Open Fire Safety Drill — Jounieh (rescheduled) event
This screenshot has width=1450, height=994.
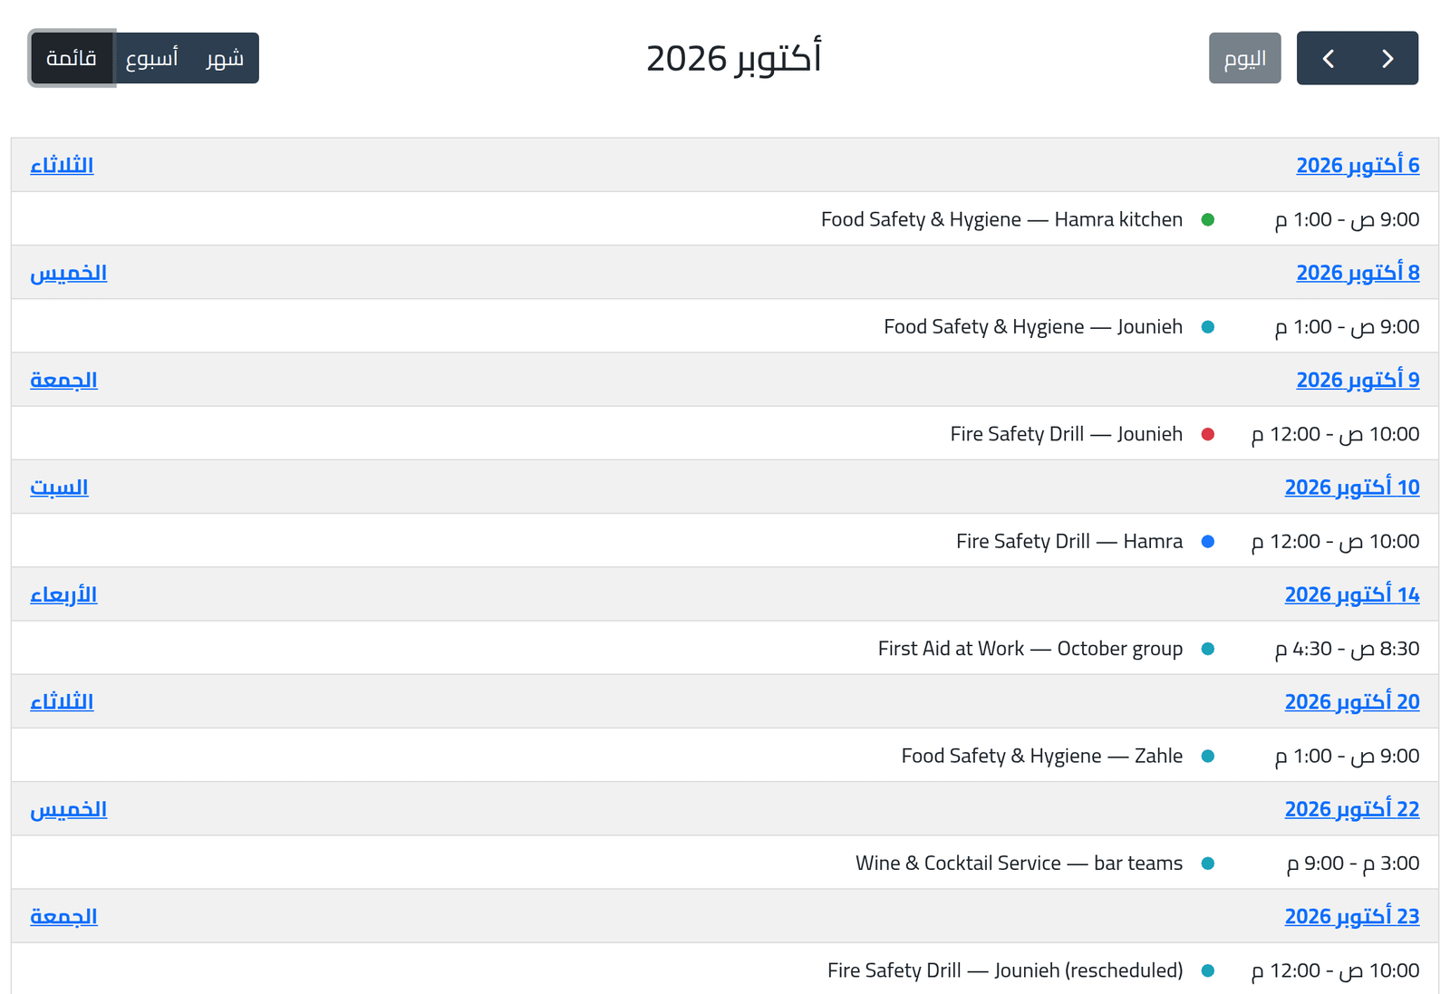(x=1005, y=970)
